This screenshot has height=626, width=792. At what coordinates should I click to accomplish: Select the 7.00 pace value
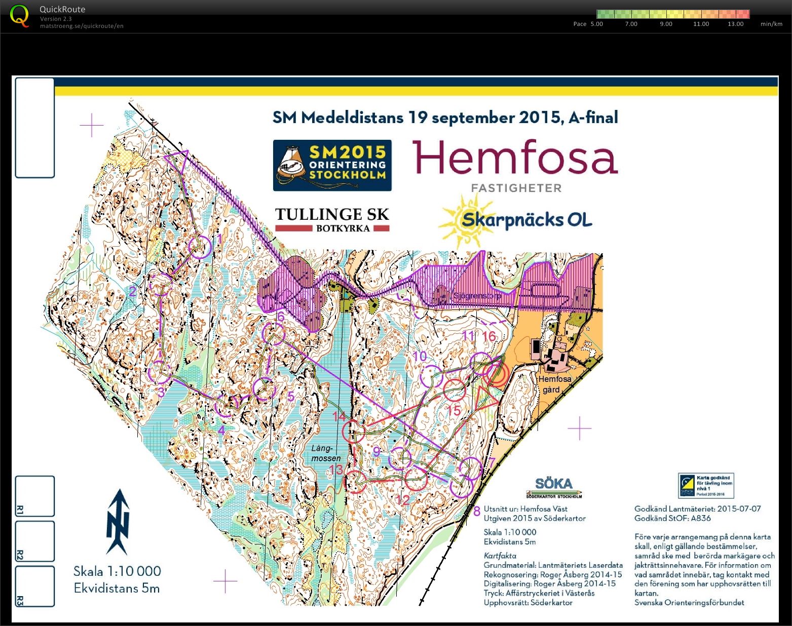[x=631, y=24]
